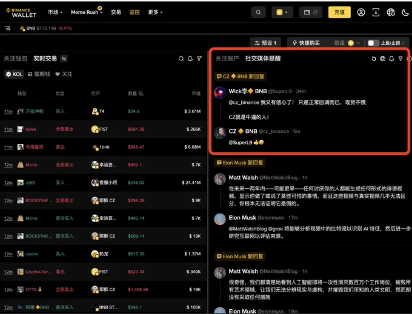Open the JyEE wallet name
This screenshot has width=412, height=314.
click(30, 183)
